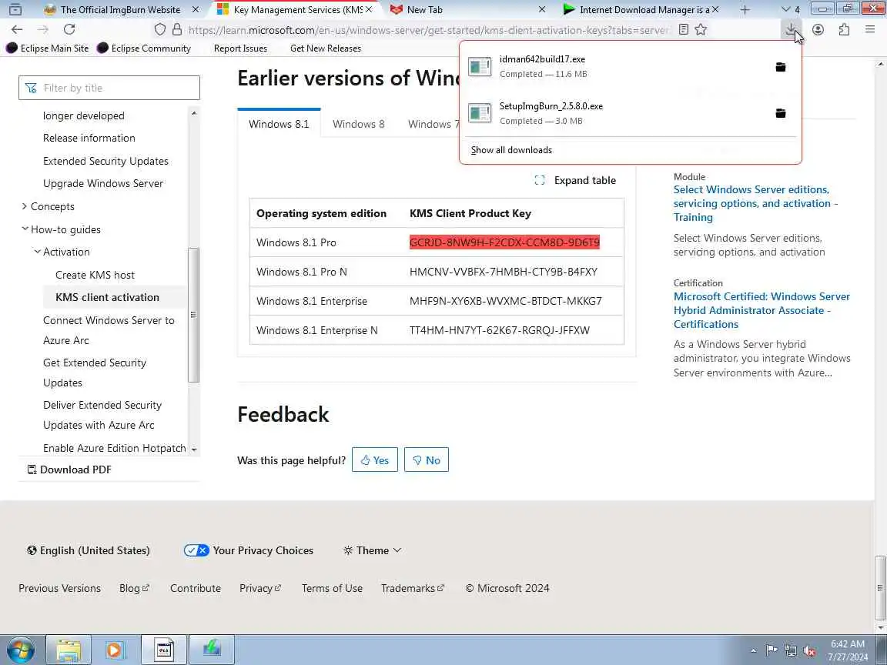Click No feedback button
This screenshot has height=665, width=887.
click(x=427, y=459)
